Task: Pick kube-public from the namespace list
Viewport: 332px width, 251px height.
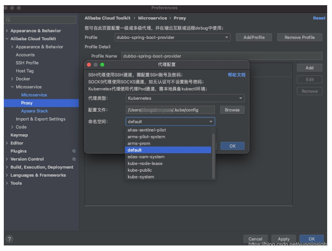Action: tap(168, 170)
